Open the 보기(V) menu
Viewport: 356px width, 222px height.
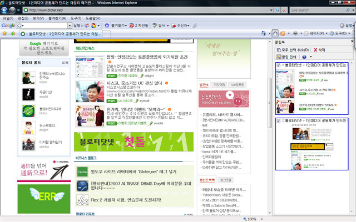(x=38, y=18)
